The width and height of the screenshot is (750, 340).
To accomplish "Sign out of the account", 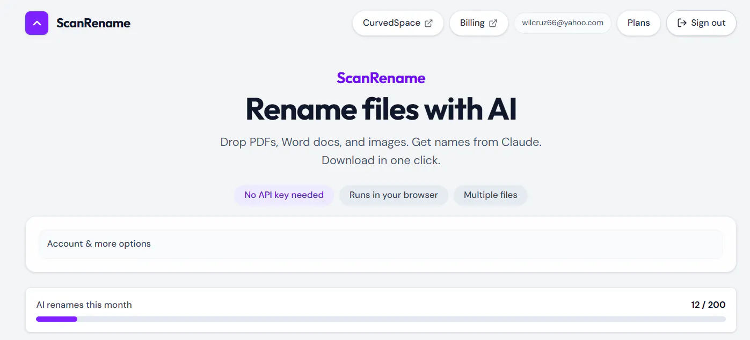I will 701,23.
